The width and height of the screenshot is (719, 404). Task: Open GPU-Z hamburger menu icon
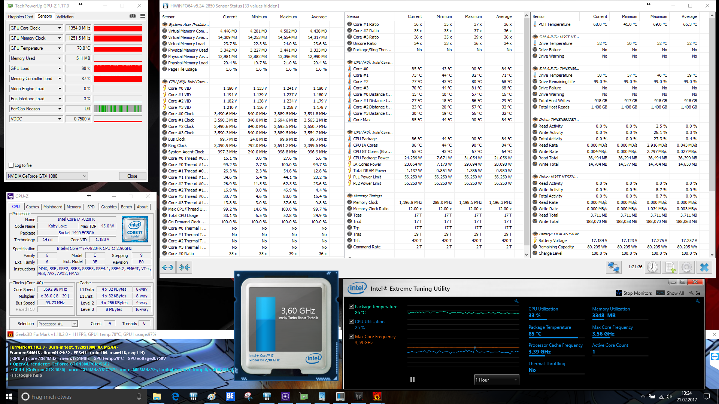coord(143,16)
